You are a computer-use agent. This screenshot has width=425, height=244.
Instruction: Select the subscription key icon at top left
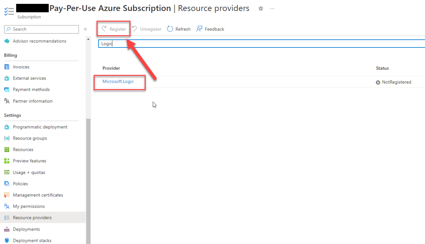(9, 11)
